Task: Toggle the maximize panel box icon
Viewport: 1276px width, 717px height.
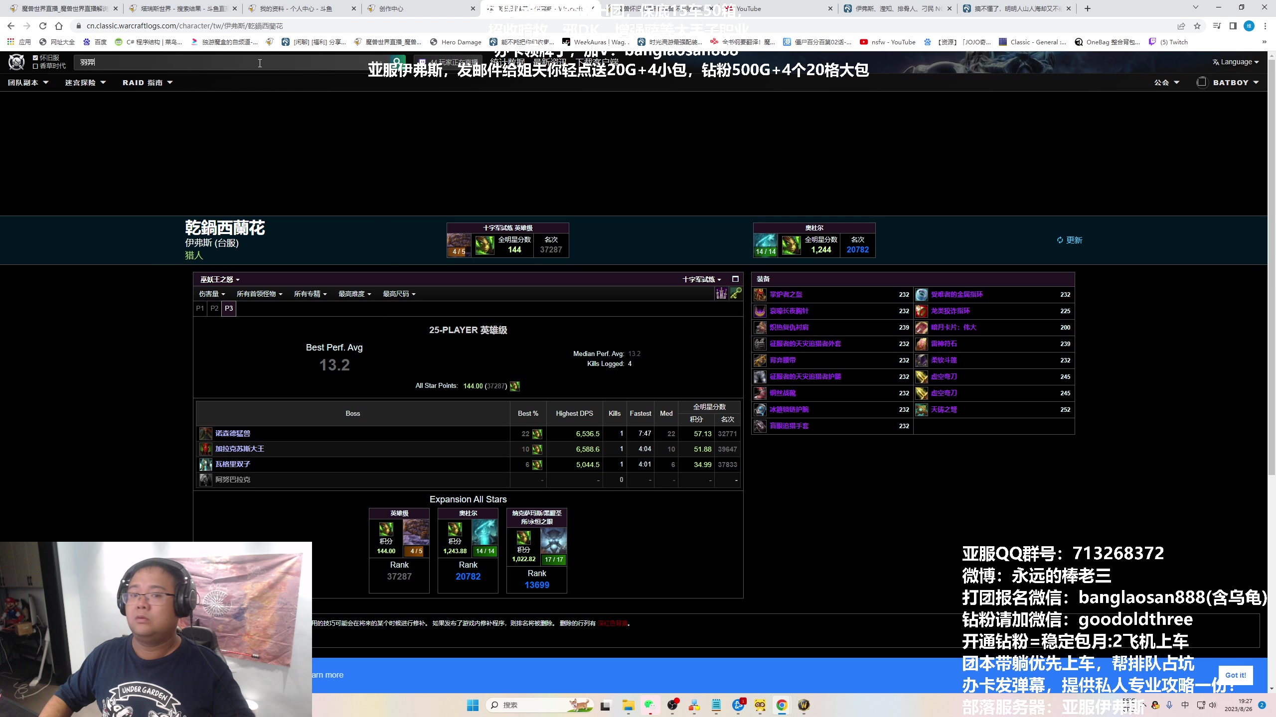Action: click(x=735, y=279)
